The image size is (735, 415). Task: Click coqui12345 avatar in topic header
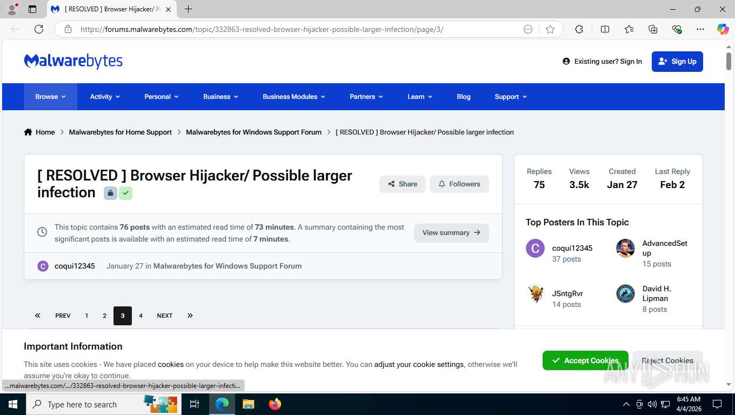click(43, 266)
